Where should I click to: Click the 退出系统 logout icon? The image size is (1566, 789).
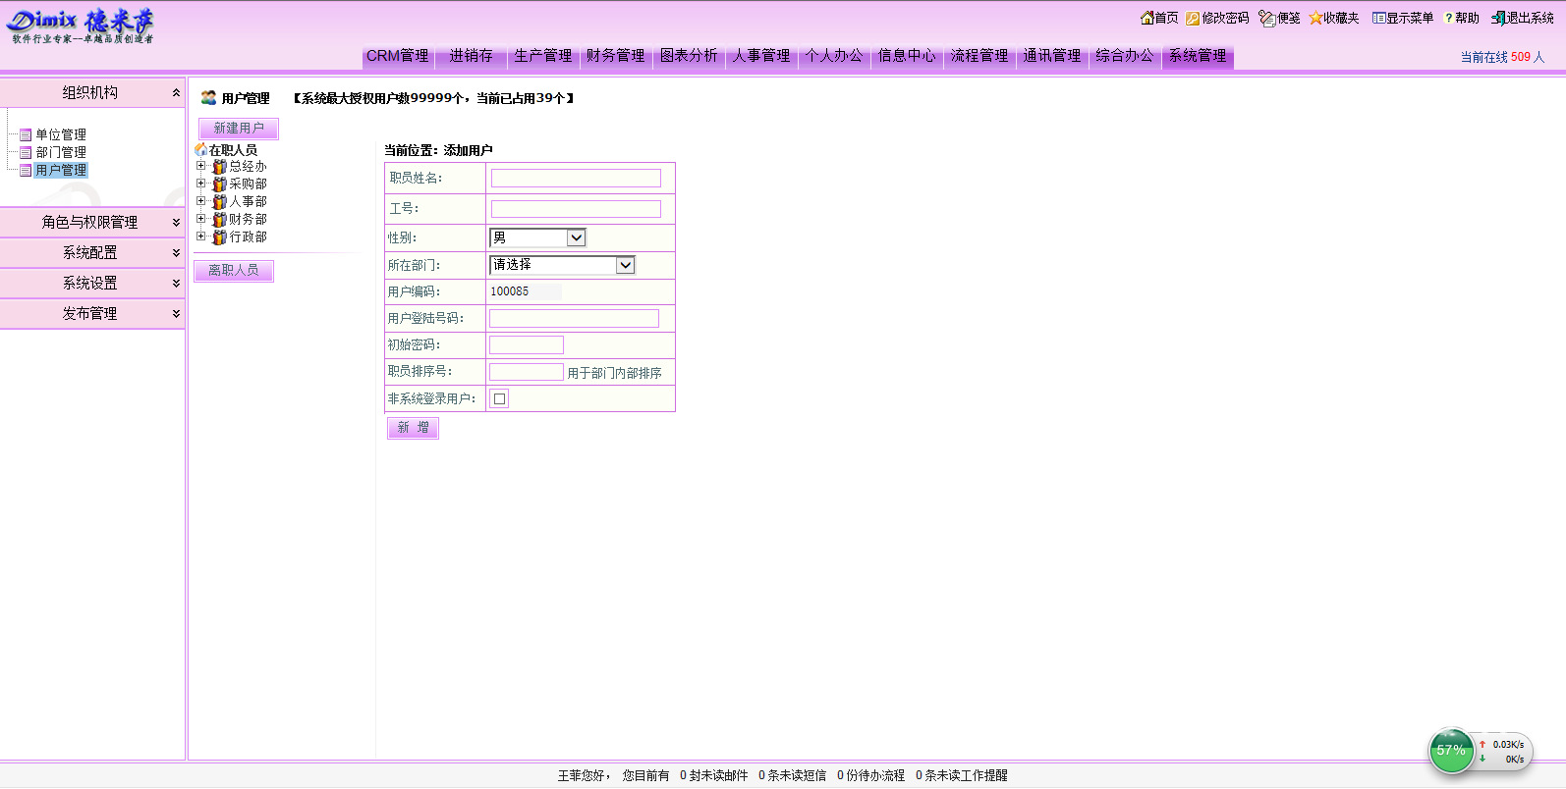(x=1498, y=18)
